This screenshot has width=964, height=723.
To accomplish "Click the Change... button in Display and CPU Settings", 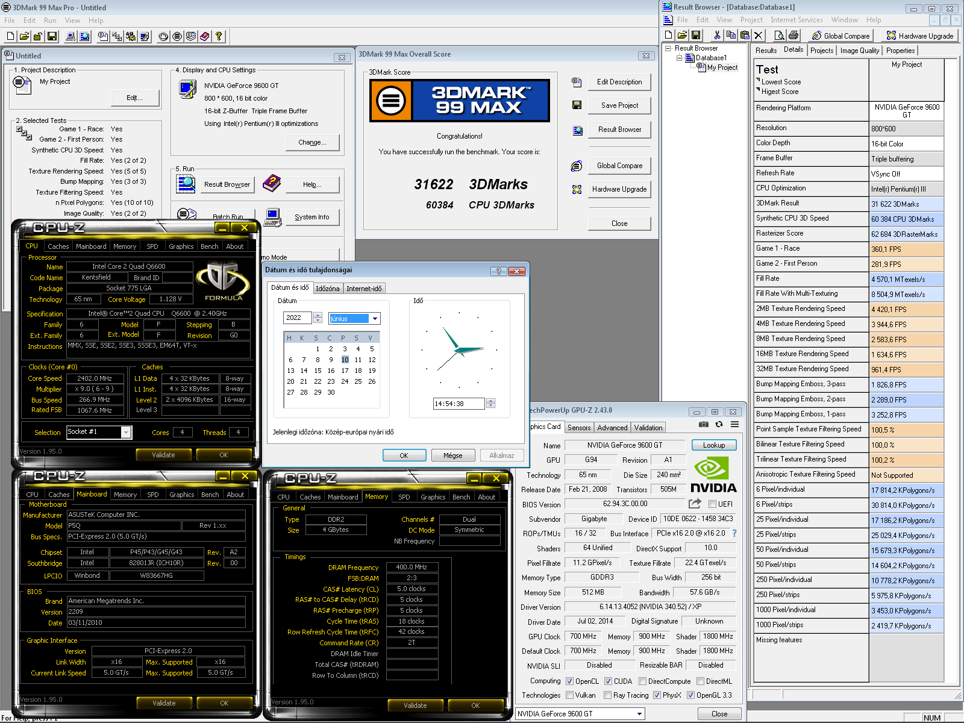I will click(x=312, y=143).
